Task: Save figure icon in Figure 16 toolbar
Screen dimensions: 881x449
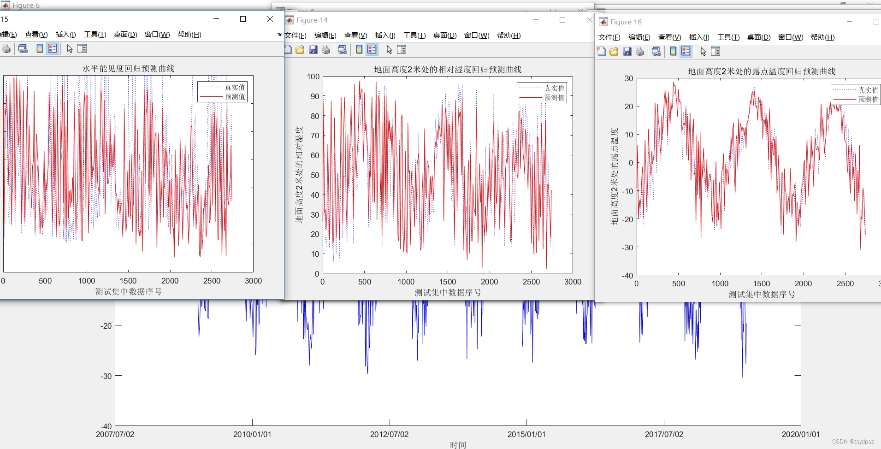Action: (x=627, y=51)
